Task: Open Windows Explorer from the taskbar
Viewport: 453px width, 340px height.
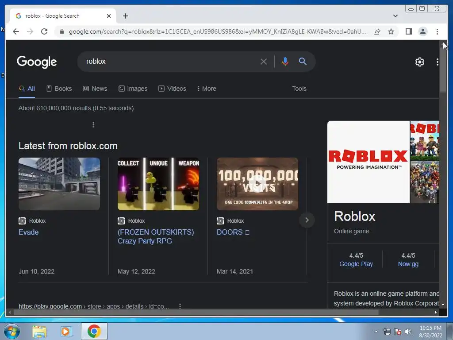Action: click(39, 332)
